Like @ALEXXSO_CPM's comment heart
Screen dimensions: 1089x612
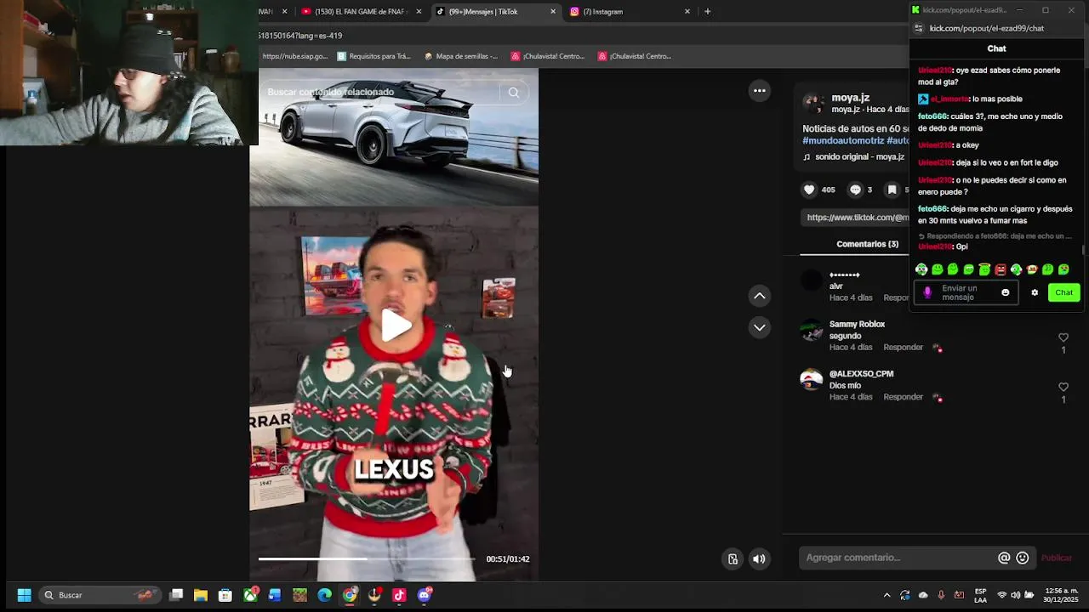1063,387
